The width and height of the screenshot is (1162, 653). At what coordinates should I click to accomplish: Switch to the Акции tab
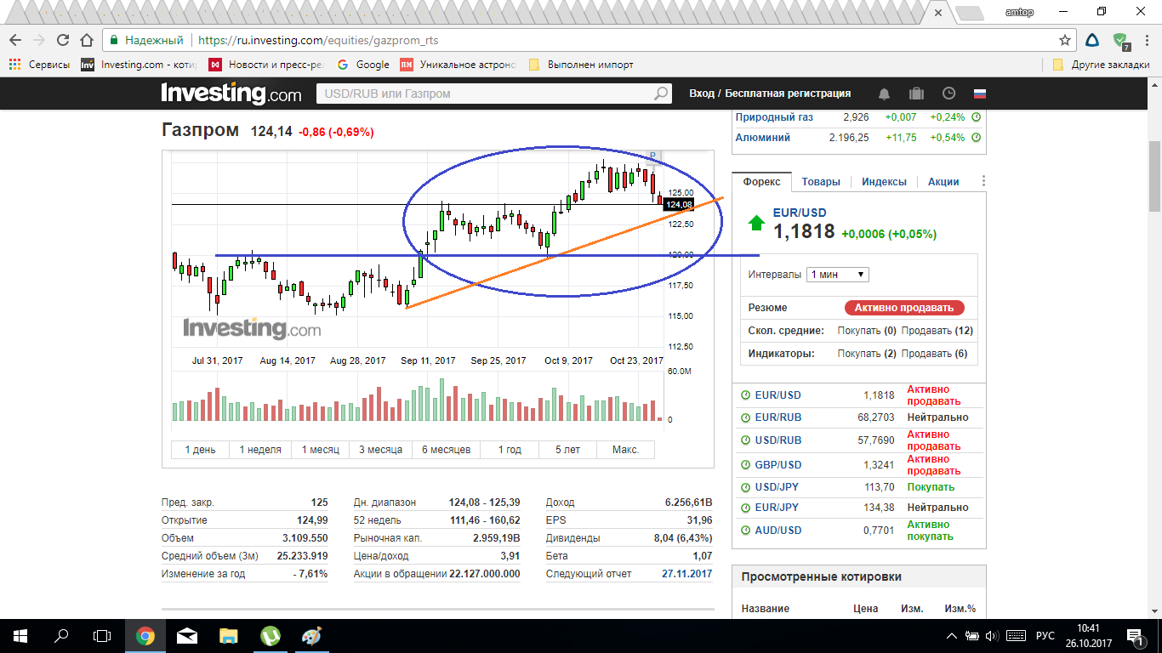point(943,181)
